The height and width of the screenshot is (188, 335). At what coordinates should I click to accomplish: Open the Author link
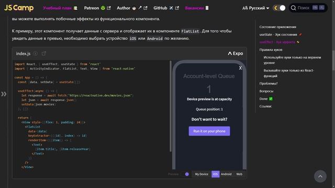pyautogui.click(x=132, y=8)
